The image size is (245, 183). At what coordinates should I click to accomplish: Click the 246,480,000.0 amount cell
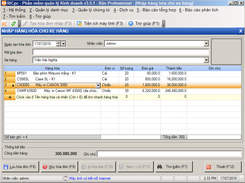(x=174, y=91)
